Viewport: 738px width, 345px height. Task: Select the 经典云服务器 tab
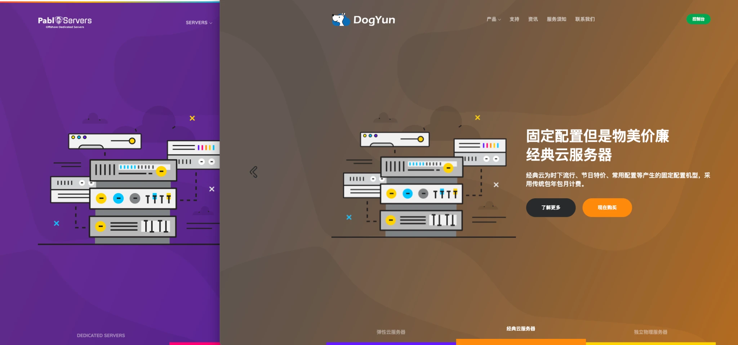pyautogui.click(x=521, y=329)
